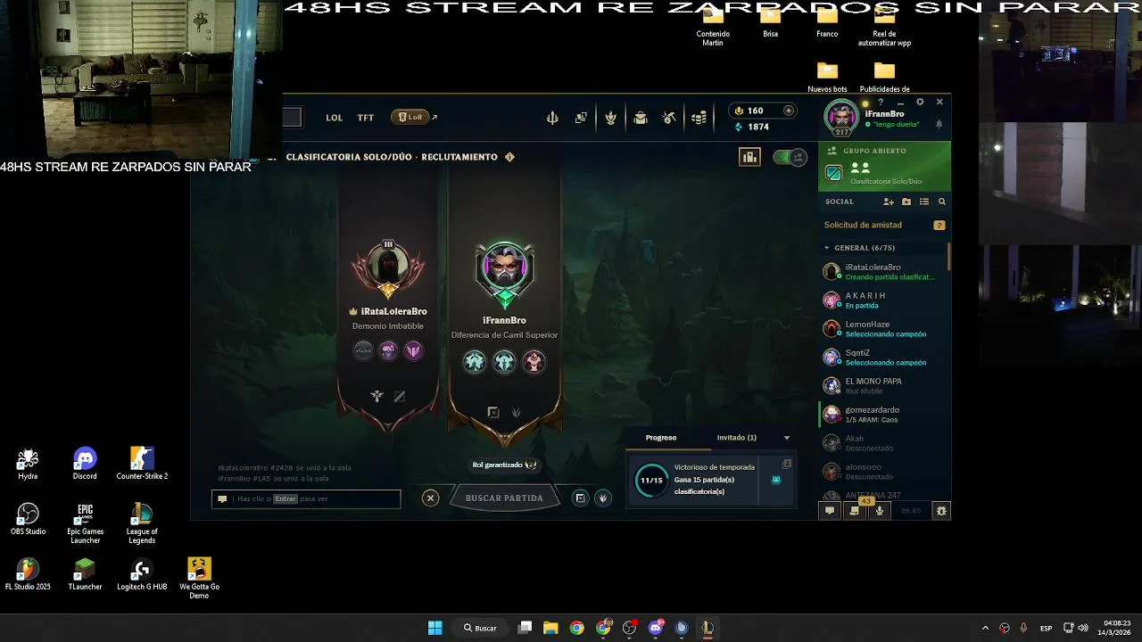Open iRataLoleraBro's summoner icon in lobby
This screenshot has width=1142, height=642.
pyautogui.click(x=388, y=266)
